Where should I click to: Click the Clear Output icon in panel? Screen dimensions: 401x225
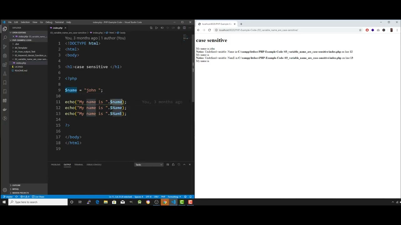click(x=168, y=165)
